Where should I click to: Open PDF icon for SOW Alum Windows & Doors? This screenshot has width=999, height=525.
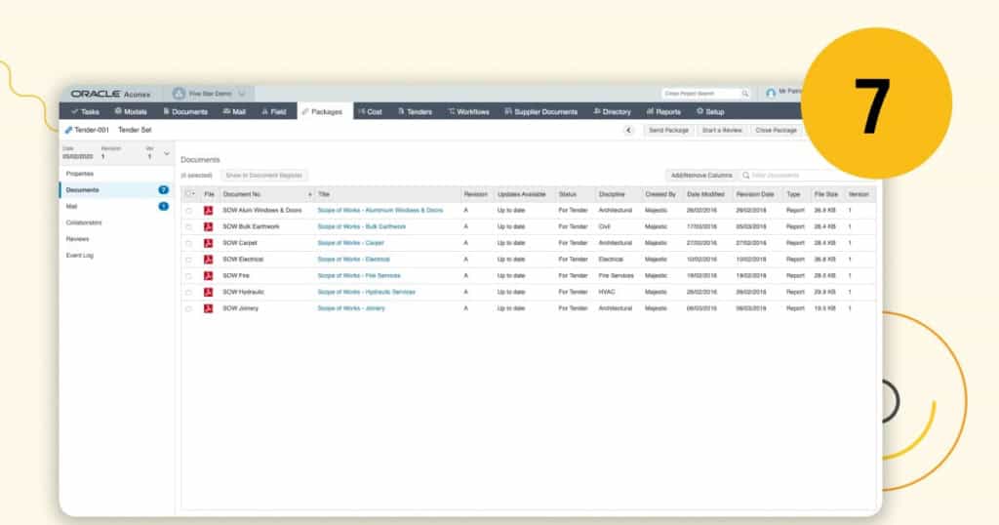208,210
